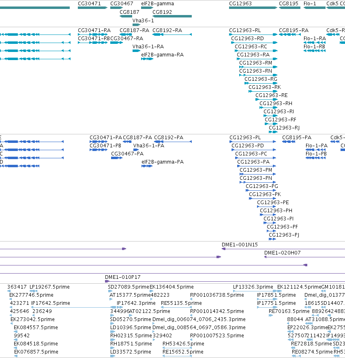This screenshot has width=345, height=358.
Task: Click the CG8187 gene label
Action: coord(129,12)
